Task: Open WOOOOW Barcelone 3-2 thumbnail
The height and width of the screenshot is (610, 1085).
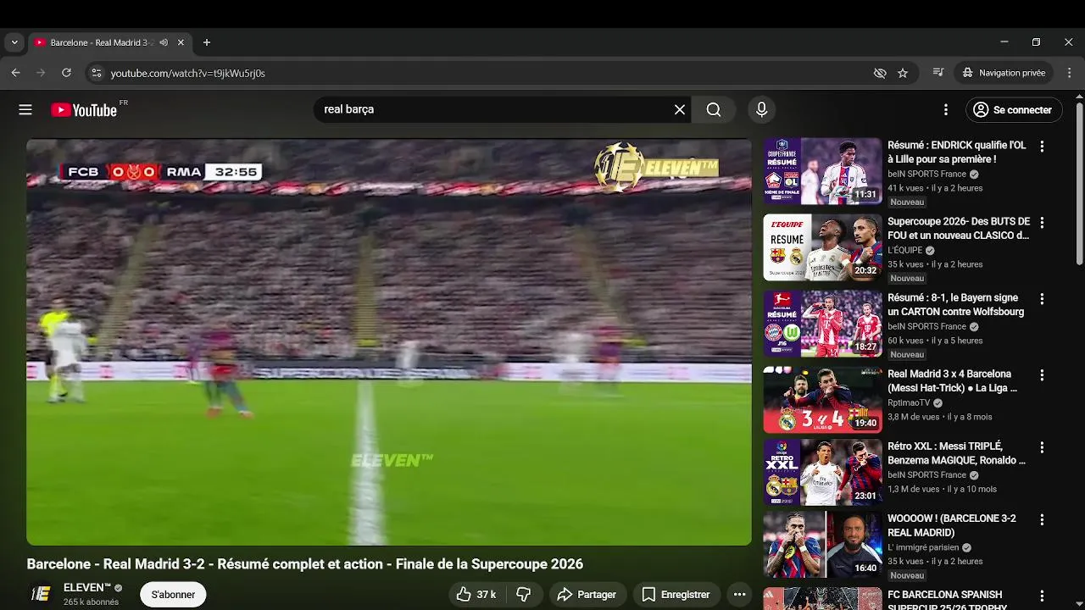Action: [x=822, y=545]
